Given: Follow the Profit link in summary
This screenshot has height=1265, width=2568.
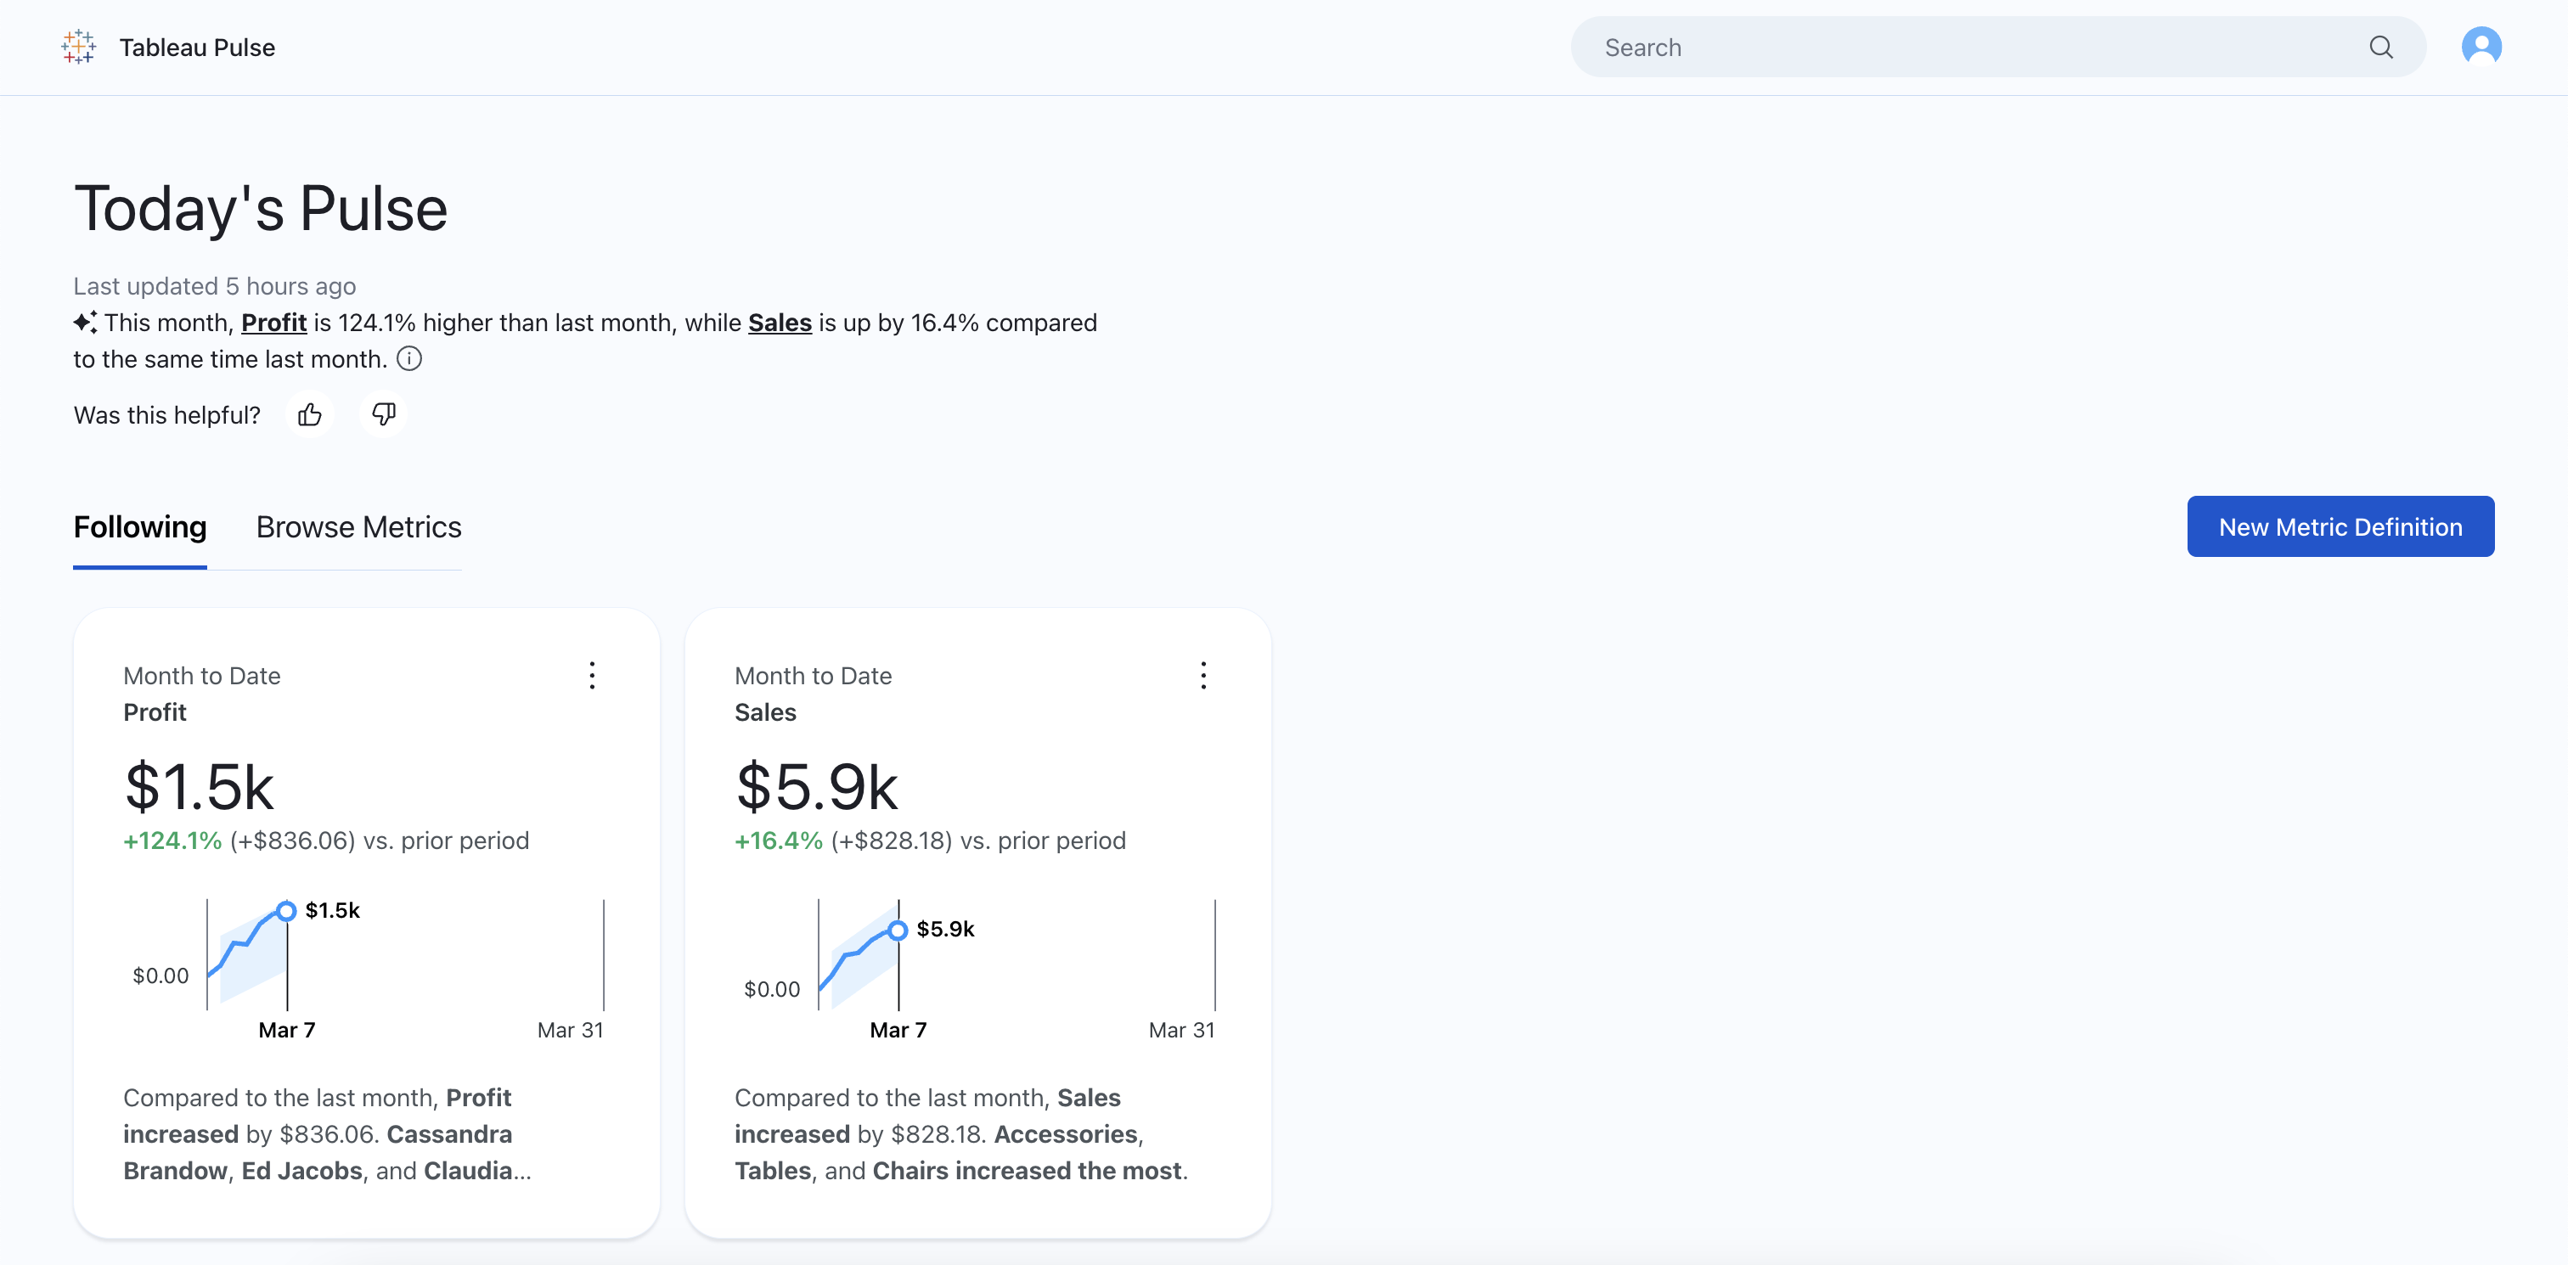Looking at the screenshot, I should pyautogui.click(x=273, y=323).
